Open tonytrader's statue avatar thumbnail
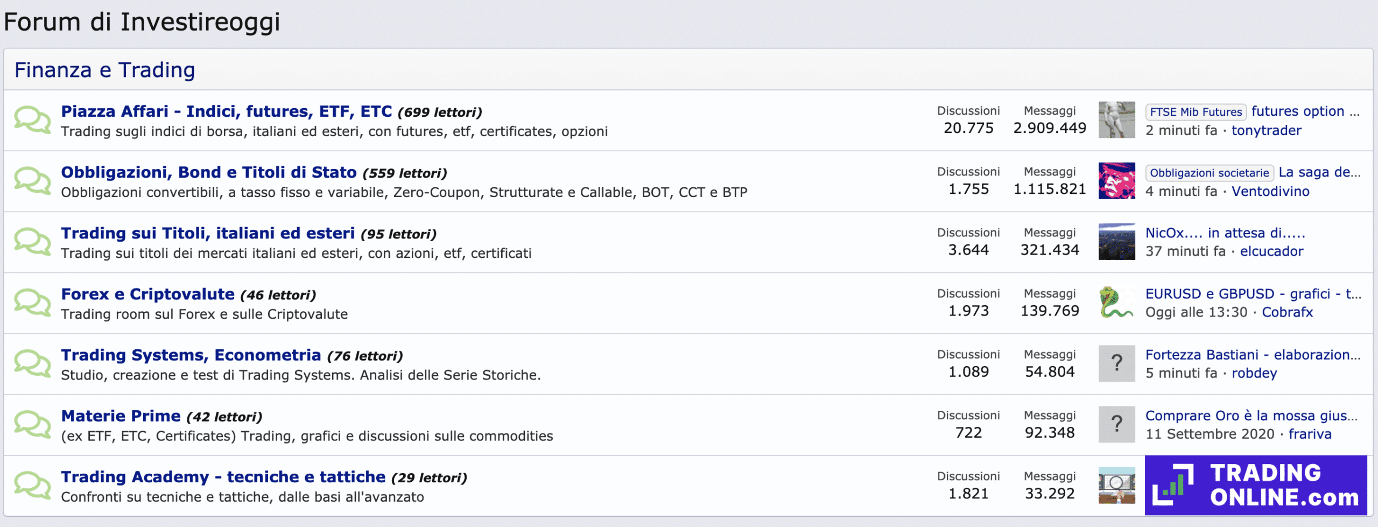This screenshot has height=527, width=1378. coord(1116,120)
